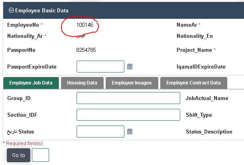244x165 pixels.
Task: Click into the Section_IDF field
Action: pos(128,115)
